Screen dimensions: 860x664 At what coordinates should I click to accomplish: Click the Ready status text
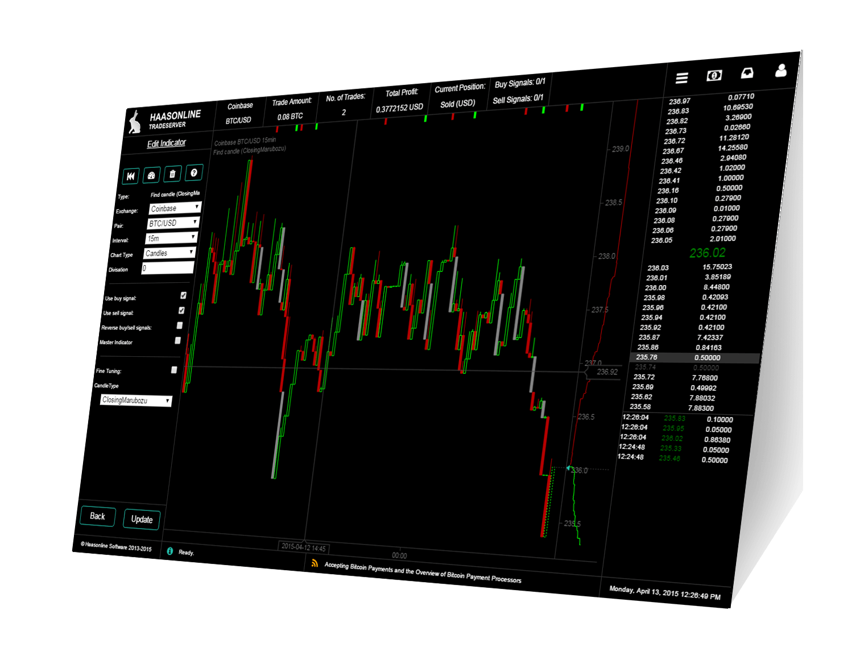[x=186, y=552]
